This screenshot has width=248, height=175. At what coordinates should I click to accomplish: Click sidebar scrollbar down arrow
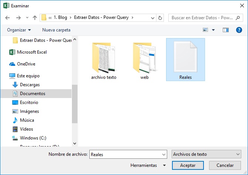click(x=75, y=144)
